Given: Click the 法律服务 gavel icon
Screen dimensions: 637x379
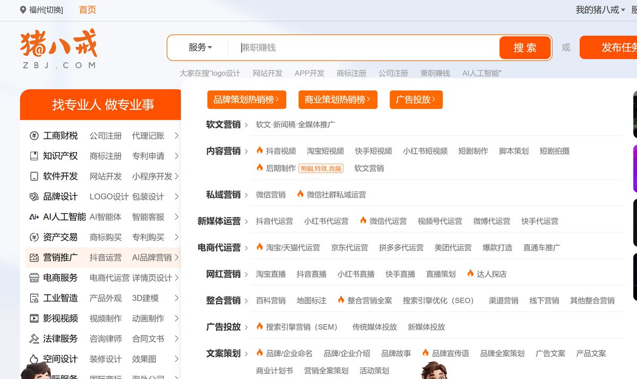Looking at the screenshot, I should click(34, 339).
